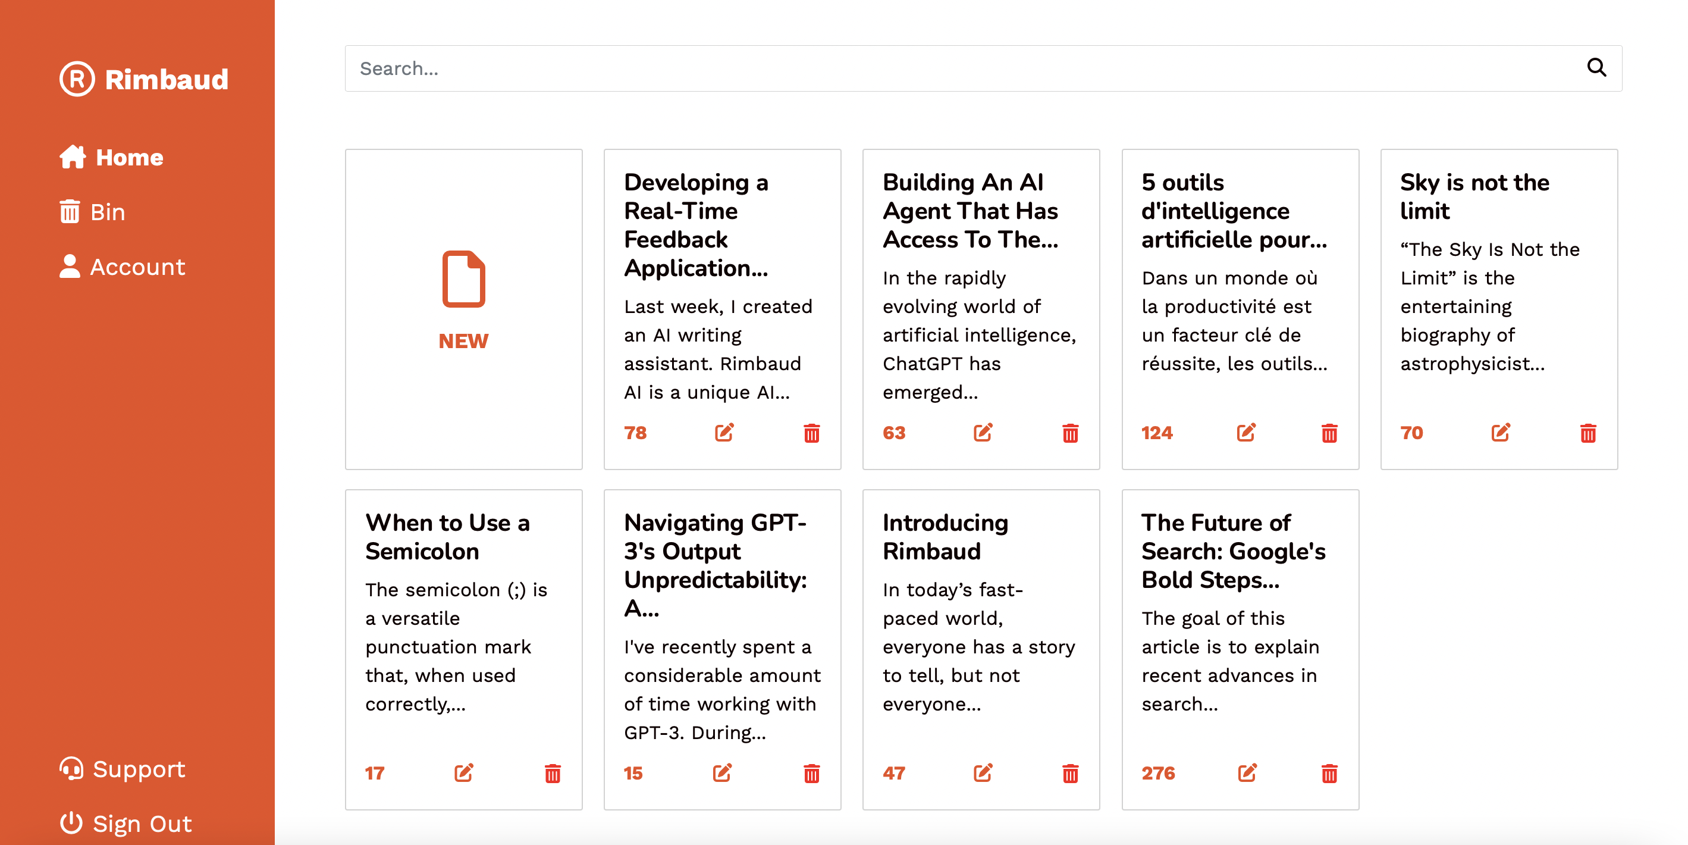1688x845 pixels.
Task: Delete When to Use a Semicolon document
Action: 553,773
